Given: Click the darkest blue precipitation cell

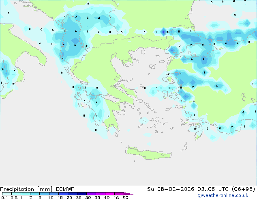Looking at the screenshot, I should 163,32.
